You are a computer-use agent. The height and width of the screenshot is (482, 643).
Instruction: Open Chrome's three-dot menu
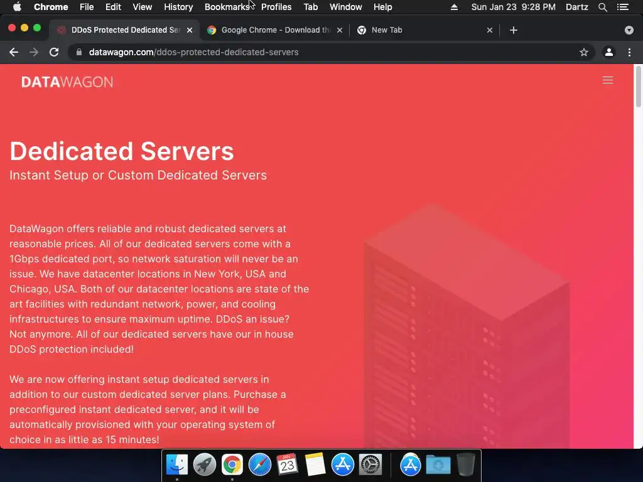pyautogui.click(x=629, y=52)
